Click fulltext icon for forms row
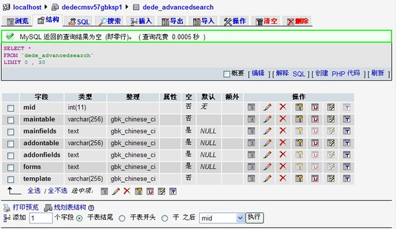 click(346, 167)
